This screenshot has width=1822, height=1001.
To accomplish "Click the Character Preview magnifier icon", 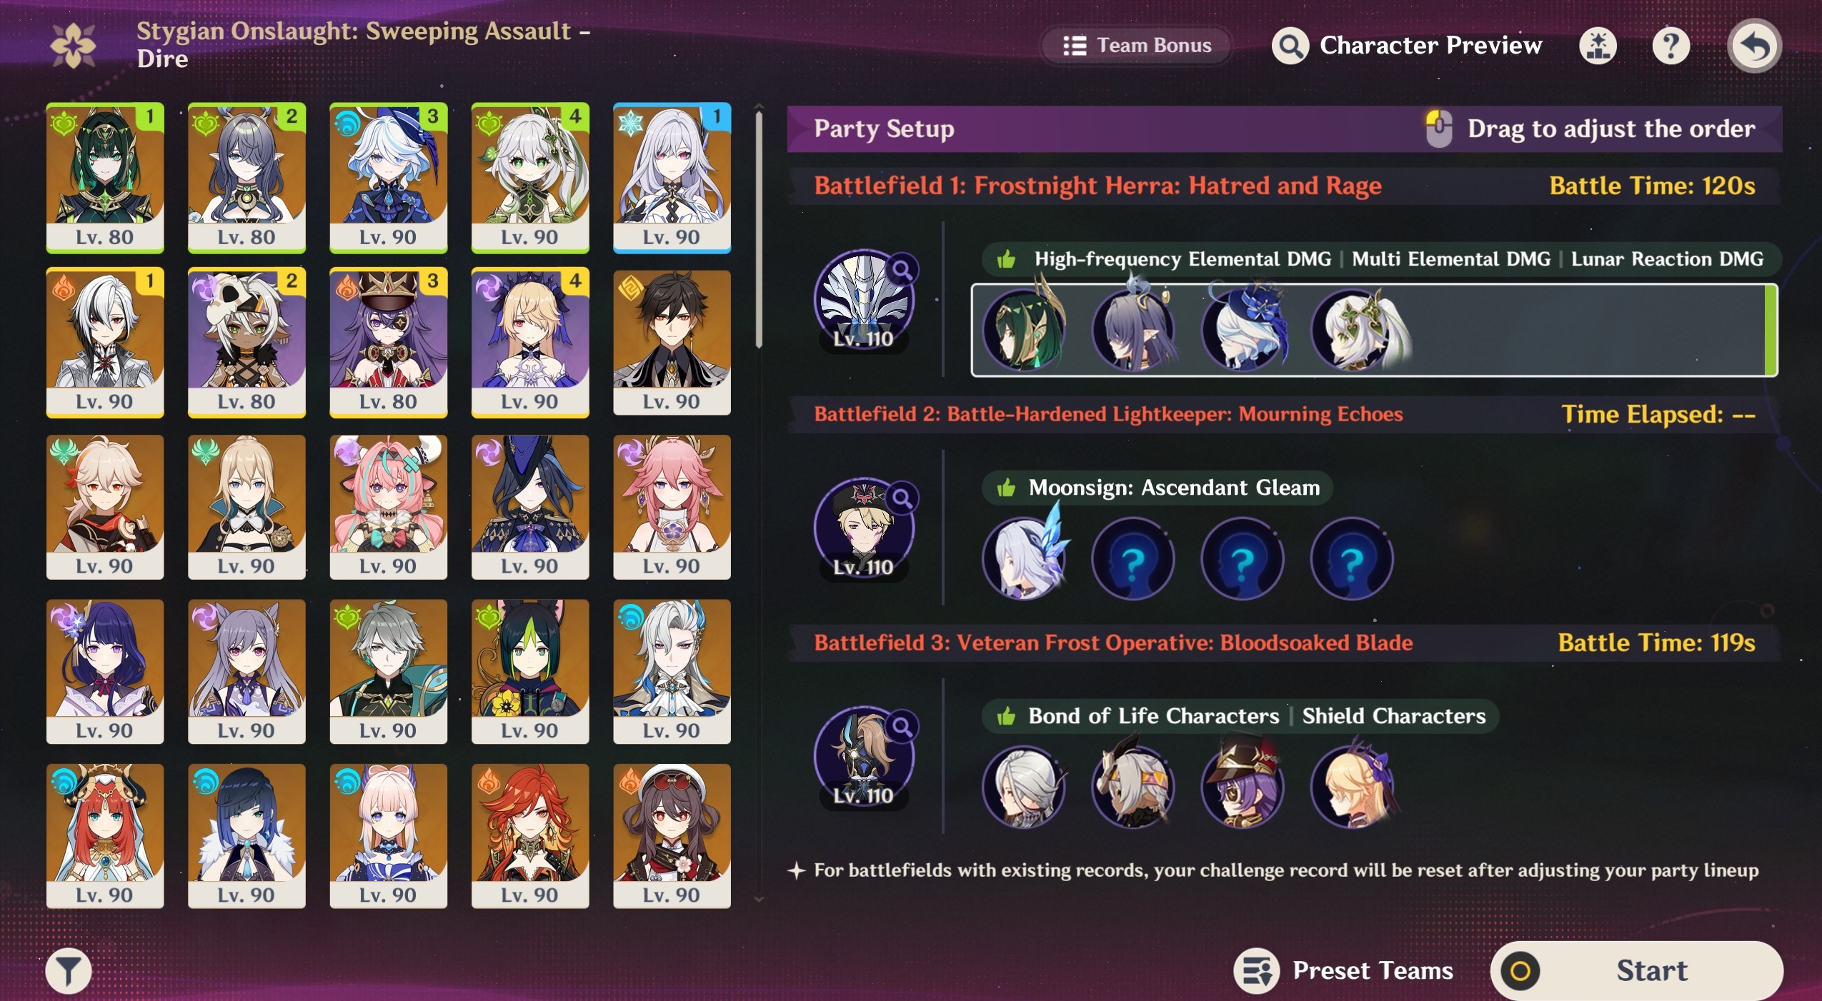I will click(x=1290, y=46).
